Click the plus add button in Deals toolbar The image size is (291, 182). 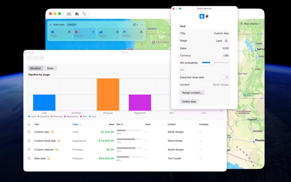coord(29,58)
